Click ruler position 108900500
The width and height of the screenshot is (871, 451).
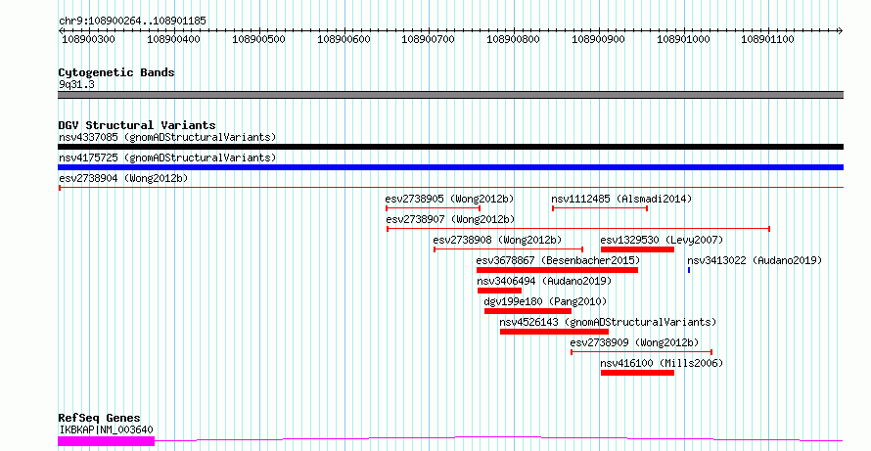point(259,39)
